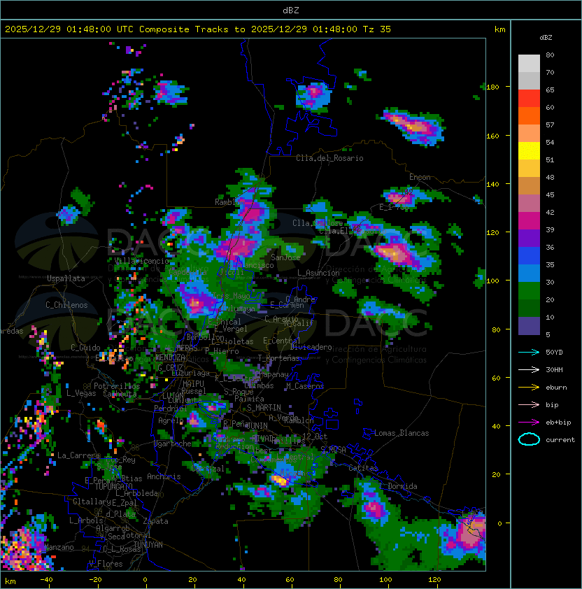Screen dimensions: 582x589
Task: Click the 'Clla.del_Rosario' map label
Action: pos(329,158)
